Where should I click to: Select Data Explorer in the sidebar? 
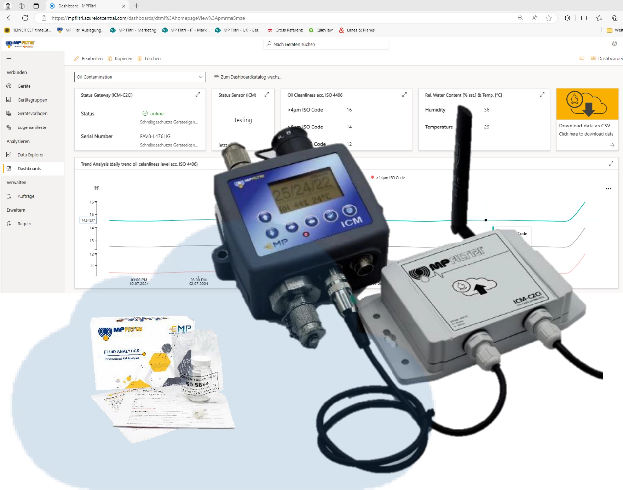click(x=30, y=155)
